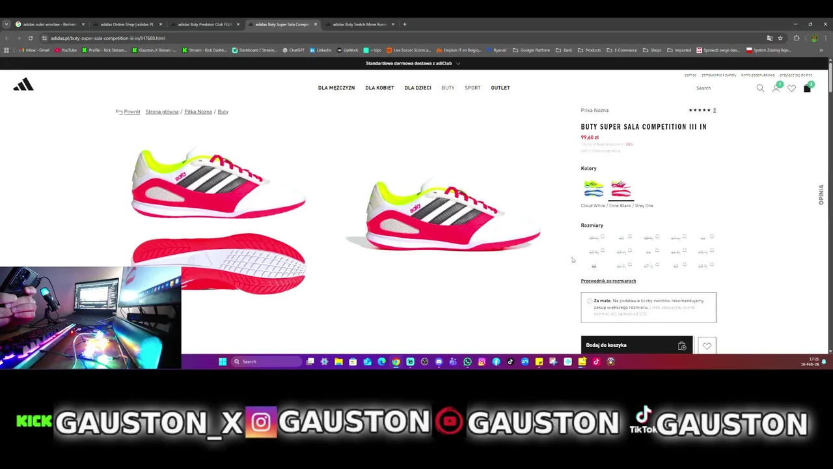The height and width of the screenshot is (469, 833).
Task: Open the DLA DZIECI menu
Action: coord(418,88)
